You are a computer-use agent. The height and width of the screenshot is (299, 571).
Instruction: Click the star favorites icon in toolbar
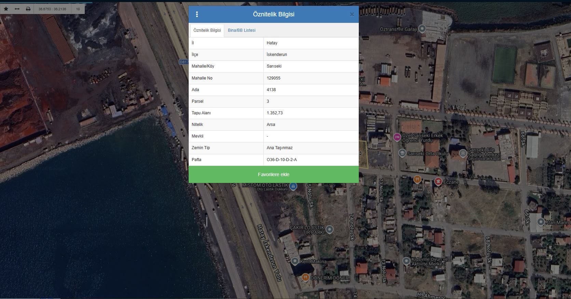click(x=6, y=9)
